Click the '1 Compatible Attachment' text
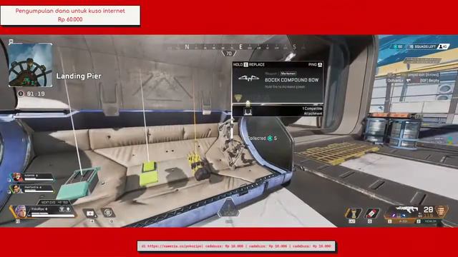Viewport: 458px width, 257px height. click(x=312, y=111)
